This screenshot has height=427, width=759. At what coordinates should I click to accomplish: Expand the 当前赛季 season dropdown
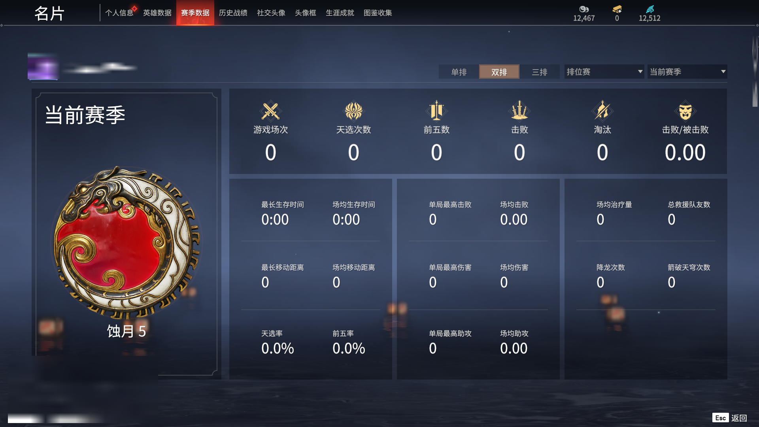tap(687, 72)
